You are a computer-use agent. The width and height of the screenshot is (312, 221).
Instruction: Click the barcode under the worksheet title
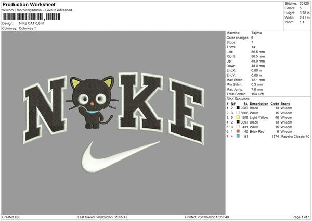[31, 17]
